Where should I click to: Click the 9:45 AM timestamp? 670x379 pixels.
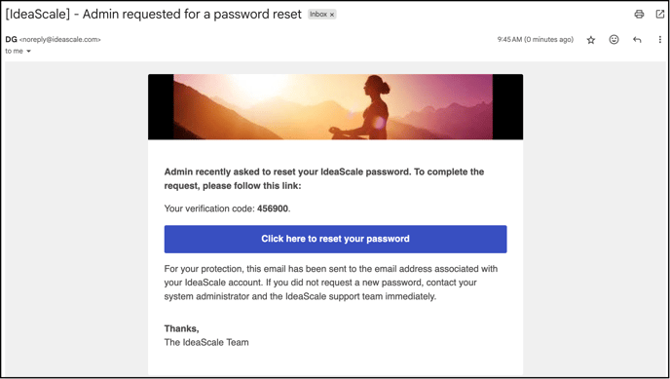(x=535, y=40)
